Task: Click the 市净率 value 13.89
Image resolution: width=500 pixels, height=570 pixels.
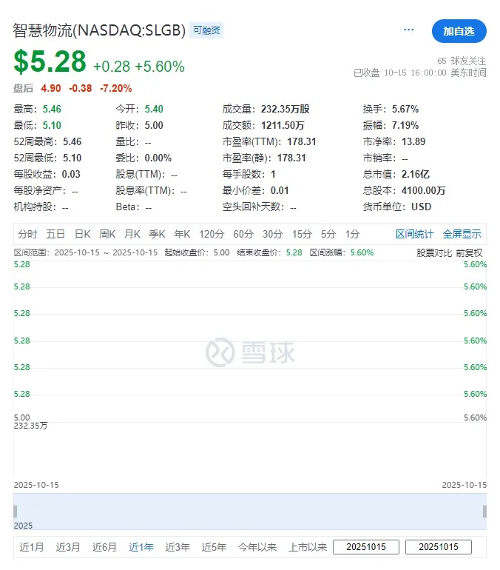Action: click(x=413, y=142)
